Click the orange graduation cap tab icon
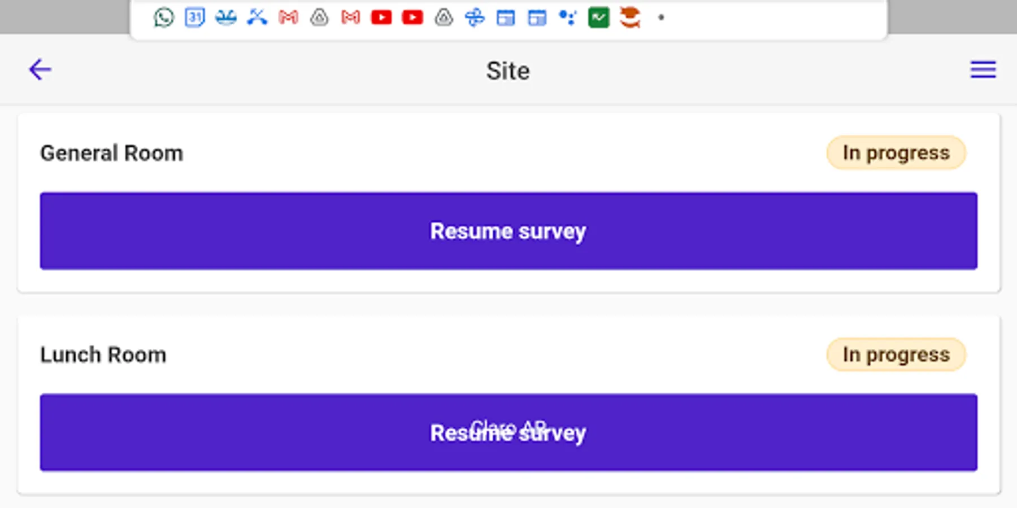Screen dimensions: 1017x508 point(629,18)
